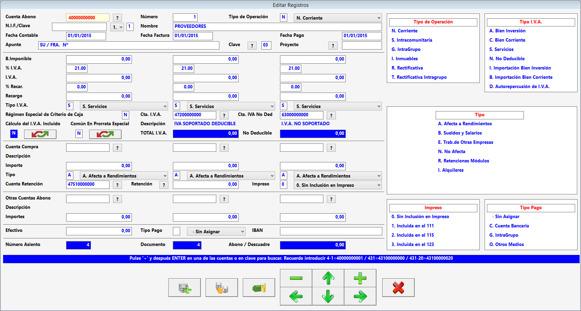Viewport: 581px width, 311px height.
Task: Open lookup '?' next to Clave field
Action: (x=252, y=46)
